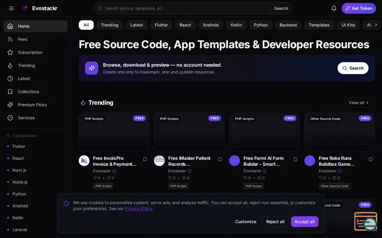Open sidebar Python category
This screenshot has width=382, height=238.
point(19,194)
